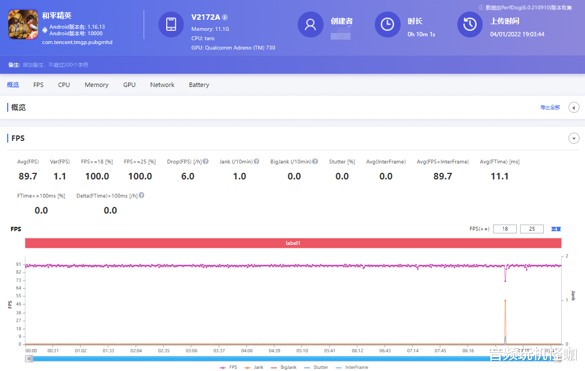Switch to the CPU tab
585x371 pixels.
64,84
